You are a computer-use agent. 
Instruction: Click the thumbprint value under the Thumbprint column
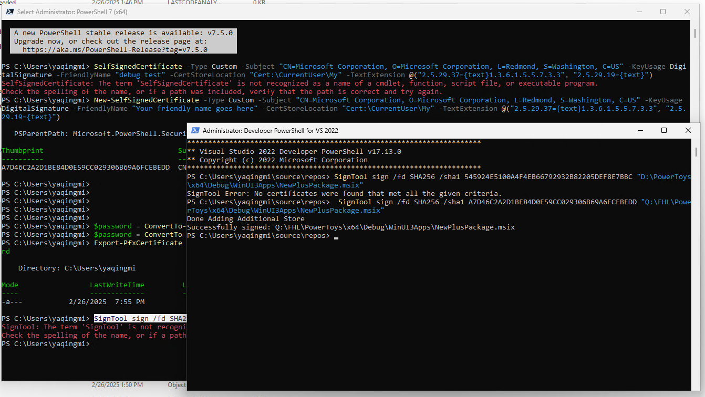pos(86,167)
